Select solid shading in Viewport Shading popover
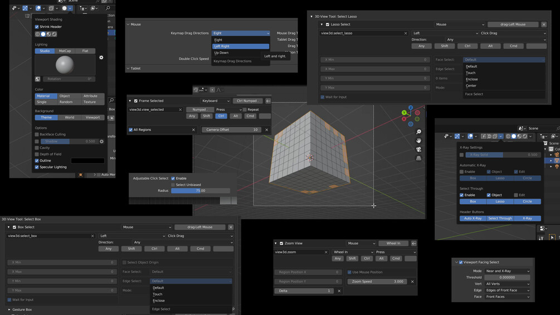This screenshot has height=315, width=560. [43, 34]
